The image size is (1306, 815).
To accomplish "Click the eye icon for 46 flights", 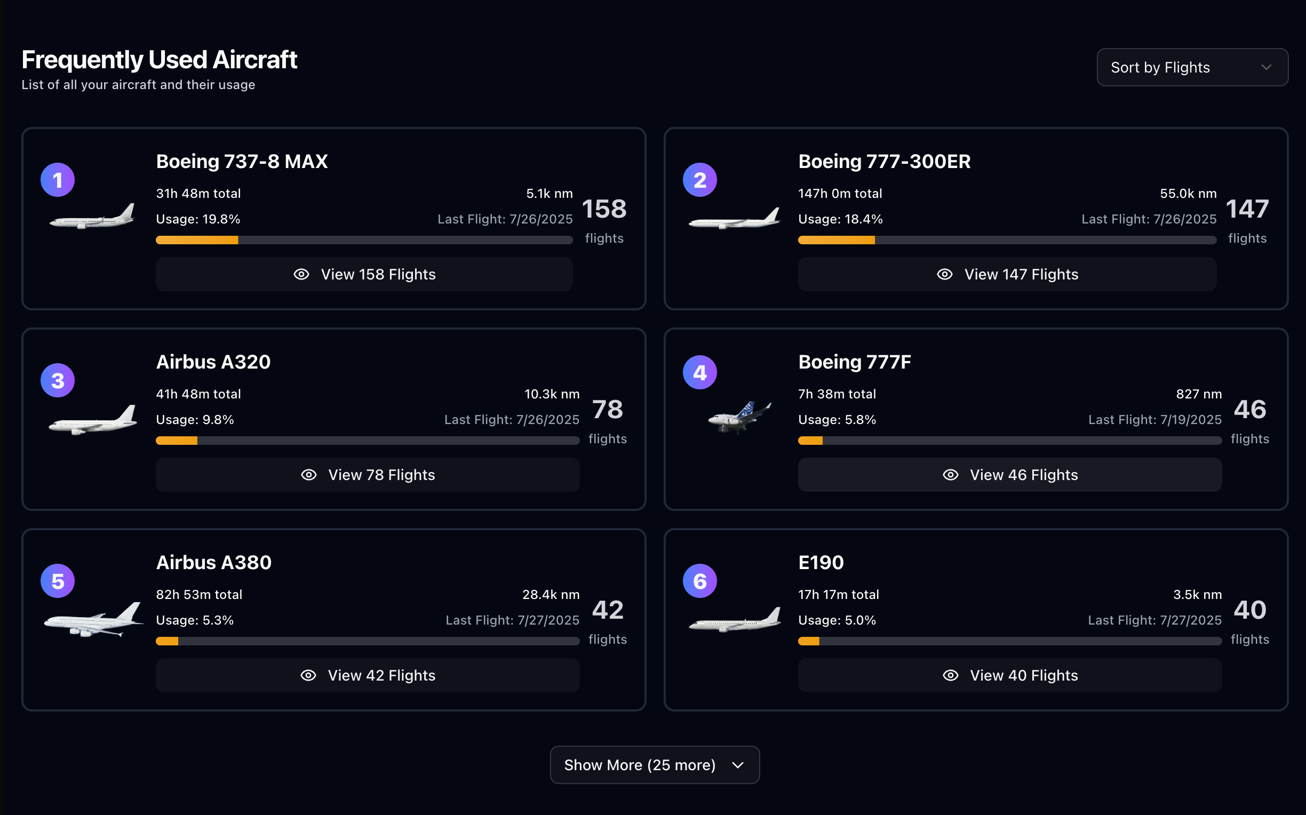I will 950,475.
